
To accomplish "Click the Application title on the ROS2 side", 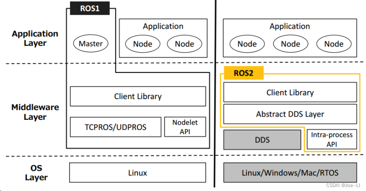I will coord(290,26).
